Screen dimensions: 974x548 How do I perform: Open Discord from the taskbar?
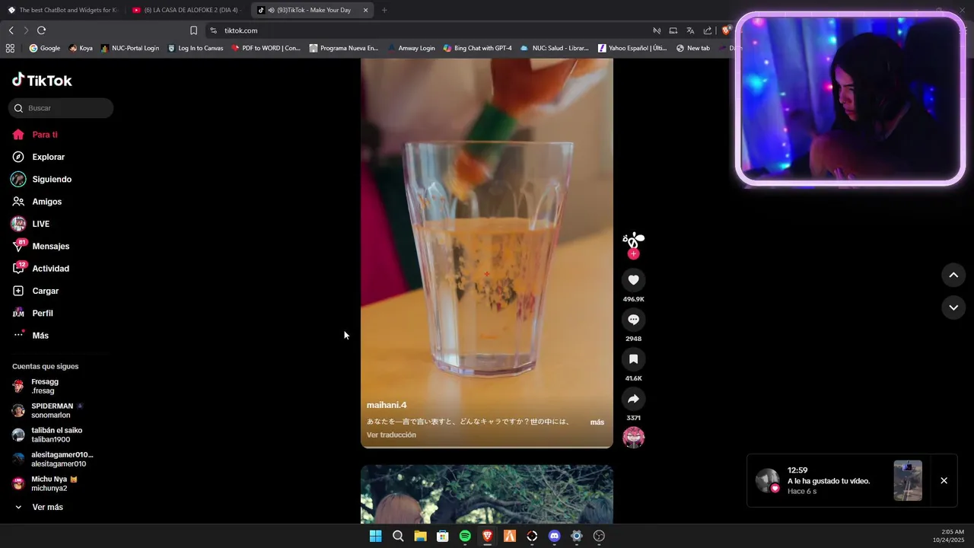[x=554, y=536]
